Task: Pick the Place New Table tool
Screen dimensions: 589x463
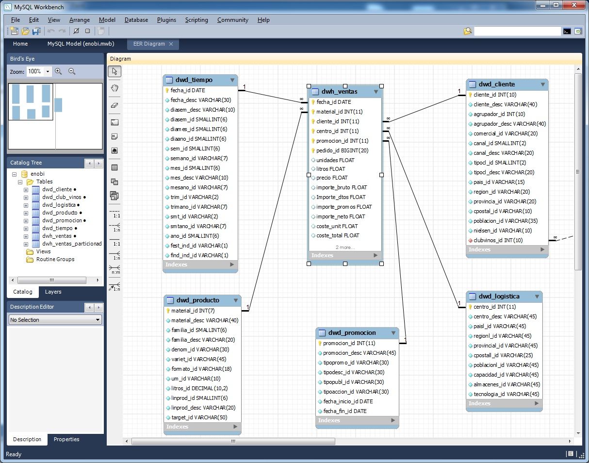Action: (115, 167)
